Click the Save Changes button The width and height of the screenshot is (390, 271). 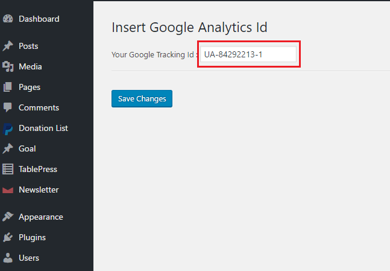[142, 98]
